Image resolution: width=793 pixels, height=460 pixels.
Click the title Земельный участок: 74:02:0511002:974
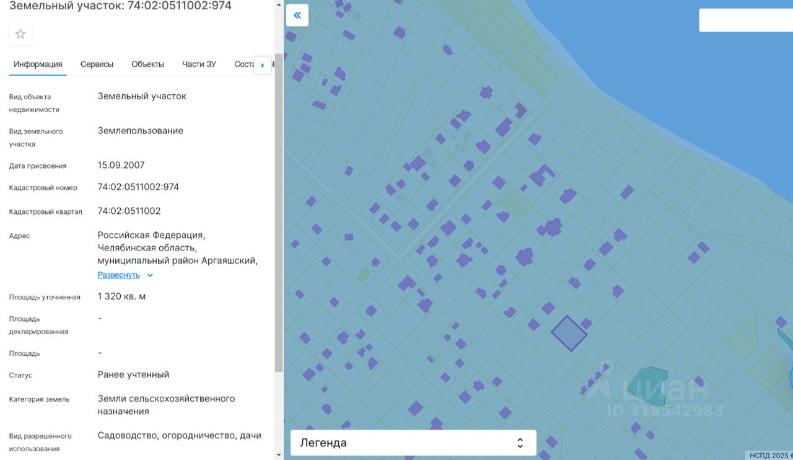[x=120, y=6]
